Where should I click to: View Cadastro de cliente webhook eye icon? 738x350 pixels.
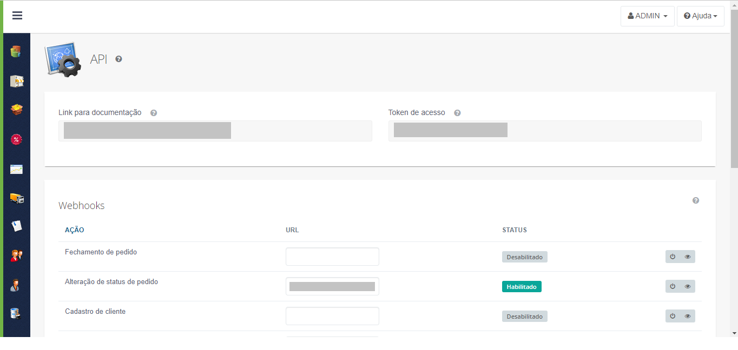coord(688,316)
